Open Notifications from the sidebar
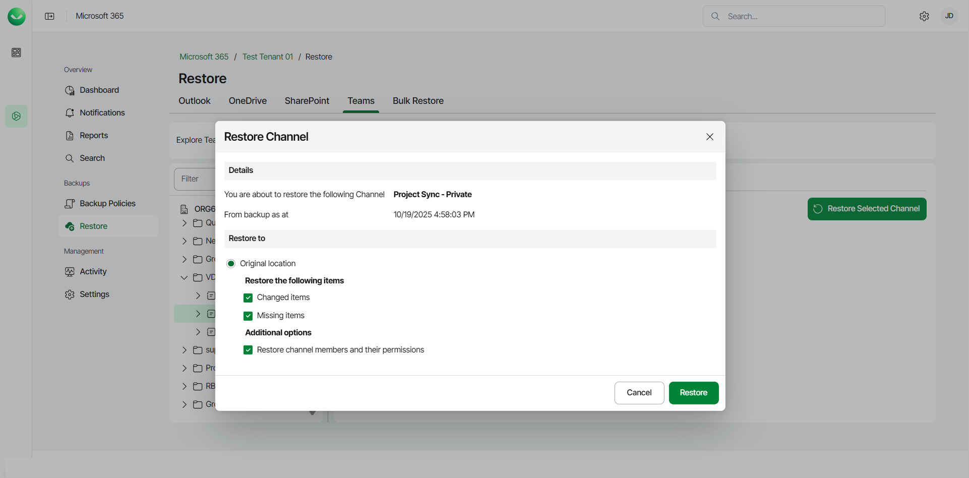The height and width of the screenshot is (478, 969). (x=102, y=113)
